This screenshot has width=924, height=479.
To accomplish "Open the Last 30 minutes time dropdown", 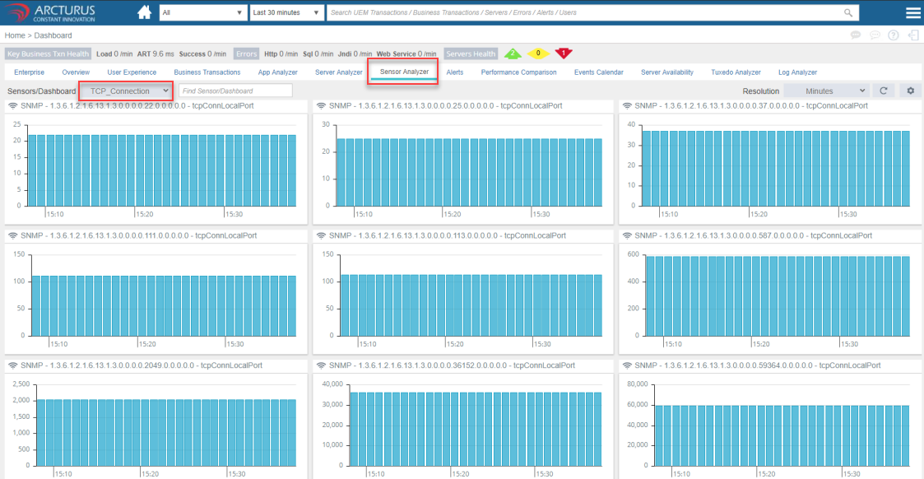I will tap(287, 13).
